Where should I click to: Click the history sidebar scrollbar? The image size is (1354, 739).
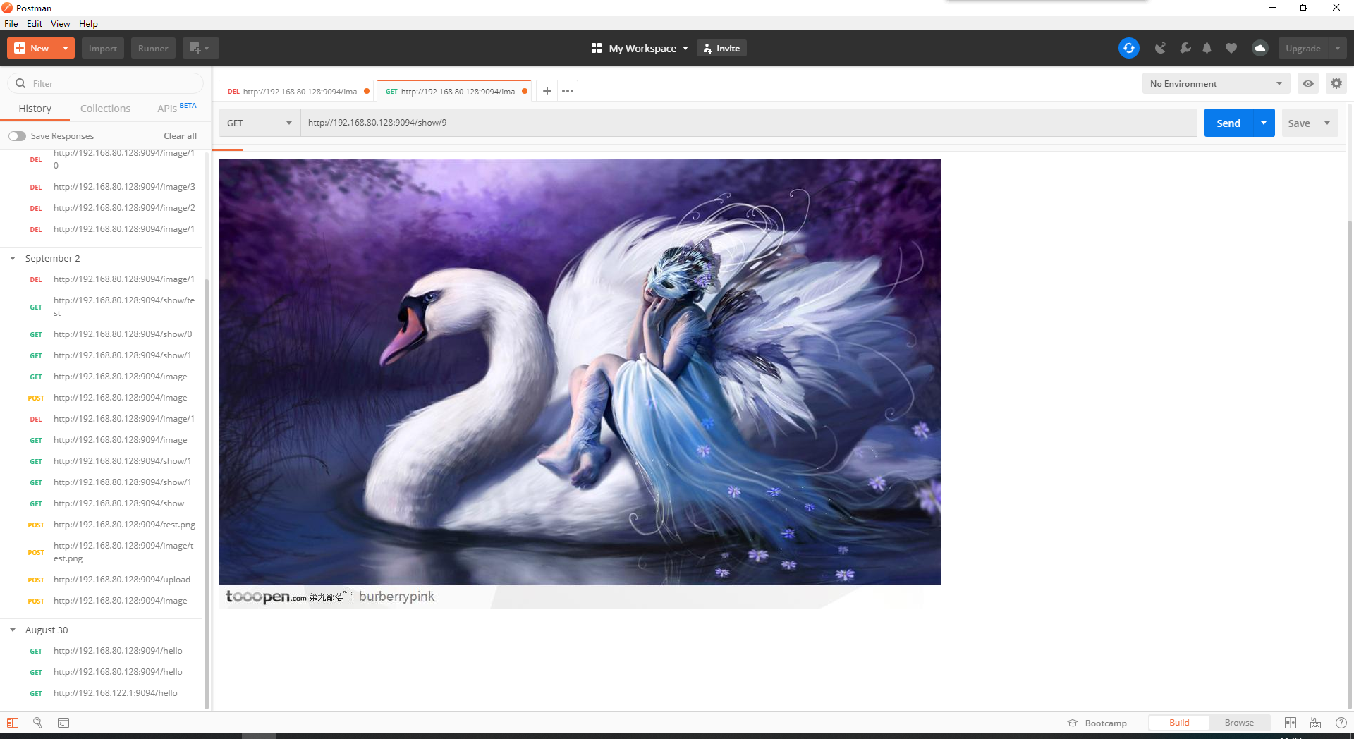click(207, 494)
